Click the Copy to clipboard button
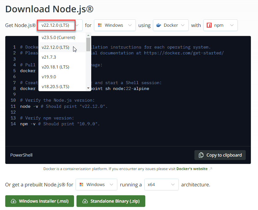The width and height of the screenshot is (258, 210). click(x=220, y=155)
